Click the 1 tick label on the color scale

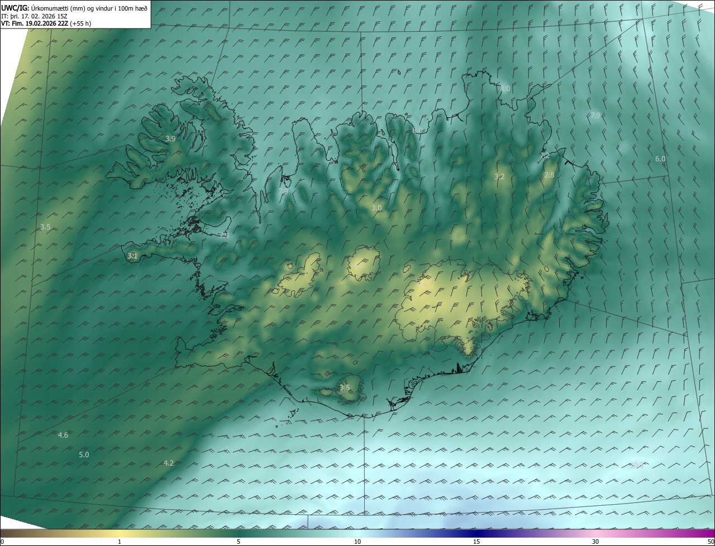point(120,542)
